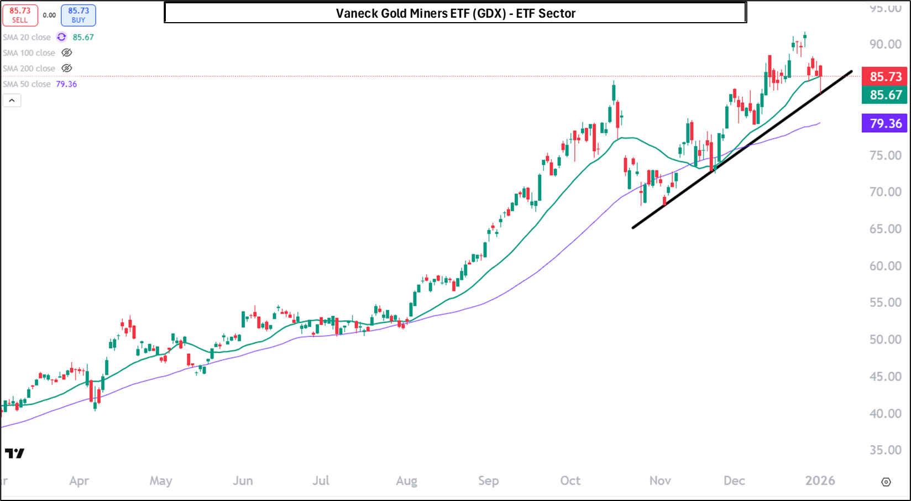
Task: Select the SMA 50 close legend label
Action: [27, 84]
